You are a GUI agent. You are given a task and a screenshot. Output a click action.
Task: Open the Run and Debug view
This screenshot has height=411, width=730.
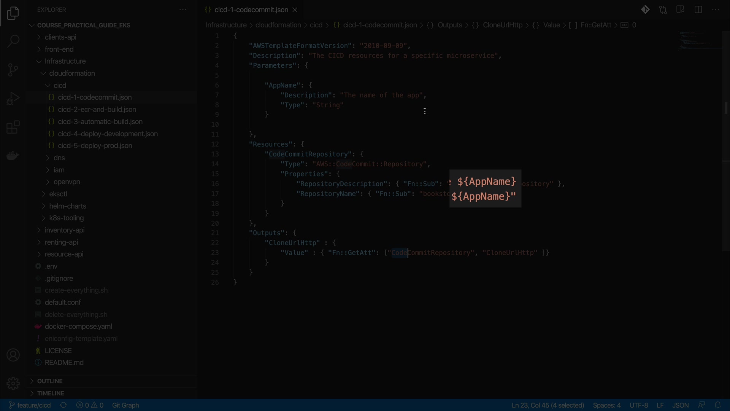[13, 99]
